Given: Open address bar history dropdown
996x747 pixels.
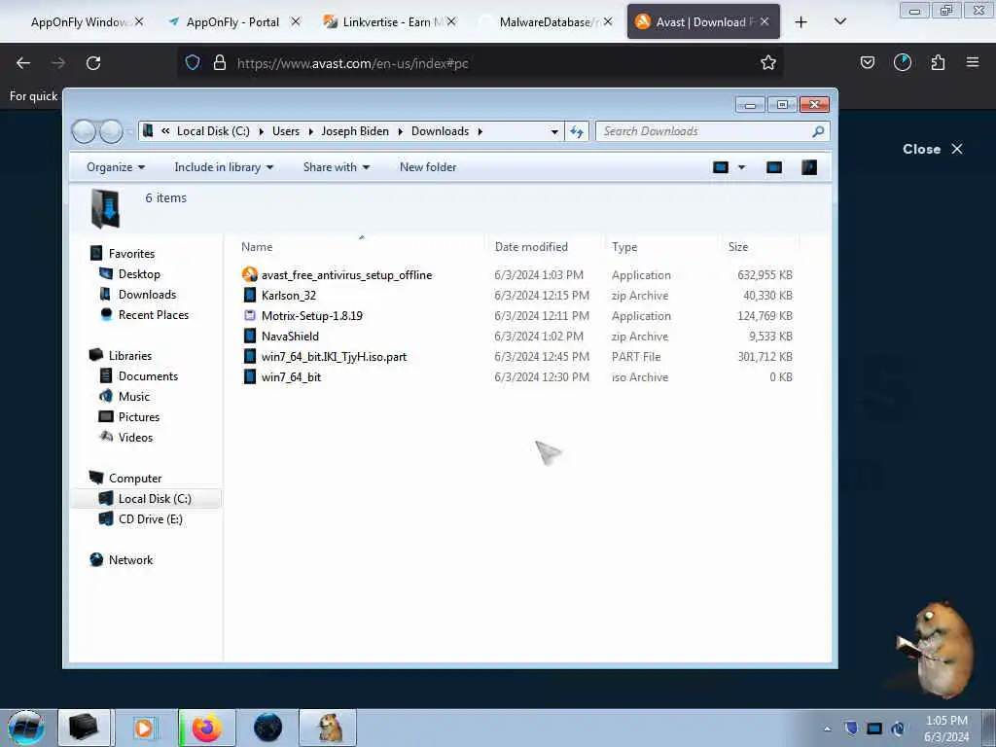Looking at the screenshot, I should coord(553,131).
